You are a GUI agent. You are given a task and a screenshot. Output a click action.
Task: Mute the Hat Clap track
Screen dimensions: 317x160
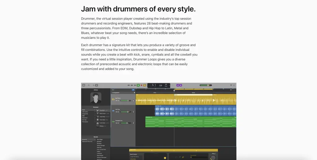[x=116, y=112]
